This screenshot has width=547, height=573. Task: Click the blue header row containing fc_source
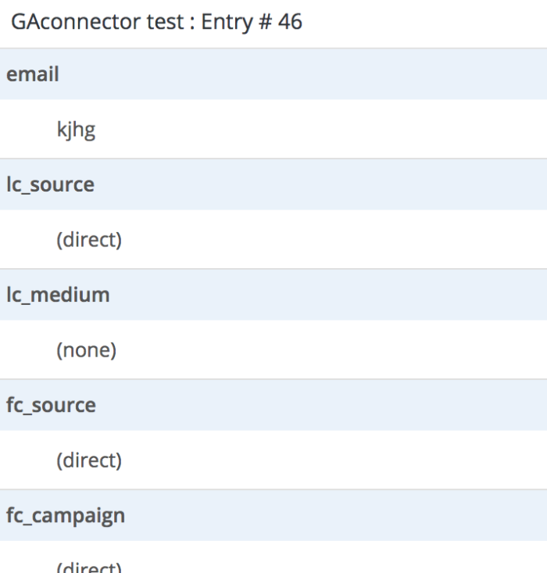point(313,405)
